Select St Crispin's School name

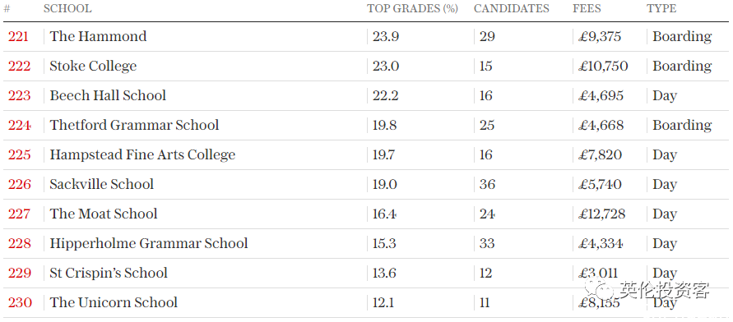pos(109,273)
